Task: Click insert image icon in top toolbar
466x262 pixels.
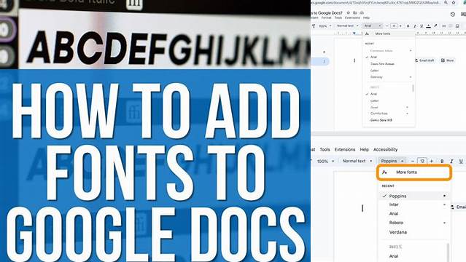Action: [x=457, y=26]
